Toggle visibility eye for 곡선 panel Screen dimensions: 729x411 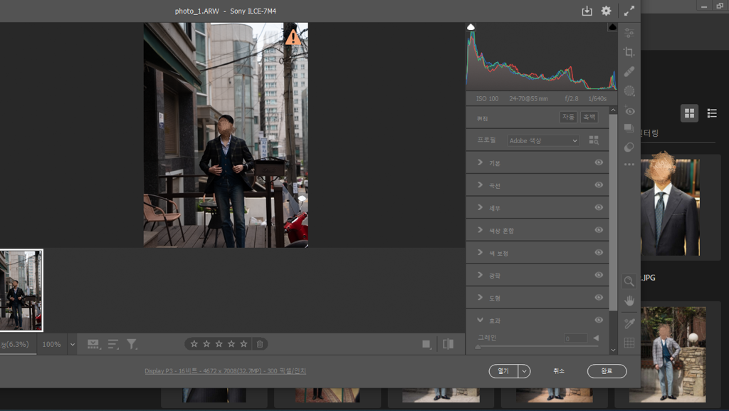tap(599, 185)
